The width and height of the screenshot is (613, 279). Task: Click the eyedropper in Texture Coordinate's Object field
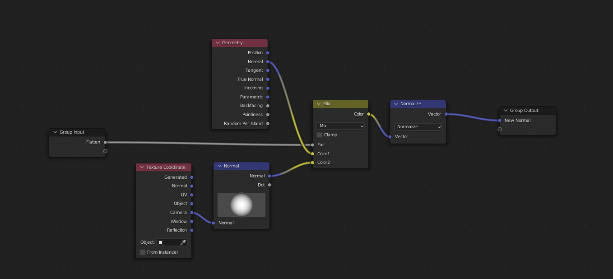click(x=183, y=242)
